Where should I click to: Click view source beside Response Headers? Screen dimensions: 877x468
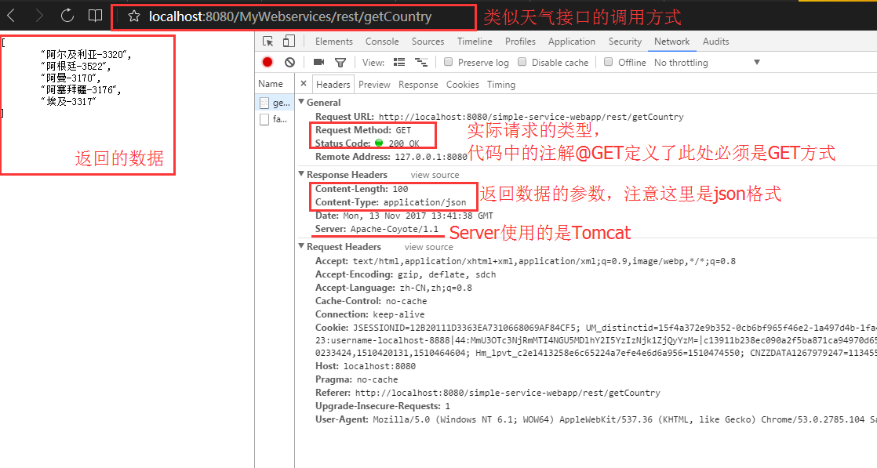coord(435,175)
